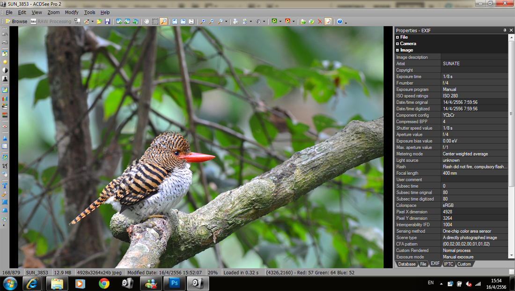Open the Modify menu
515x291 pixels.
tap(72, 12)
